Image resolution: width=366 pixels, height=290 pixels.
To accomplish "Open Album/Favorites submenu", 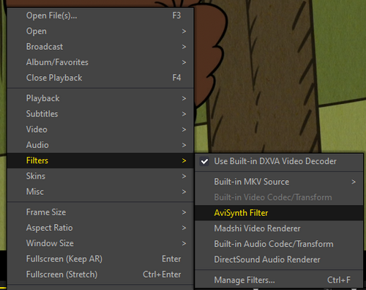I will (100, 62).
